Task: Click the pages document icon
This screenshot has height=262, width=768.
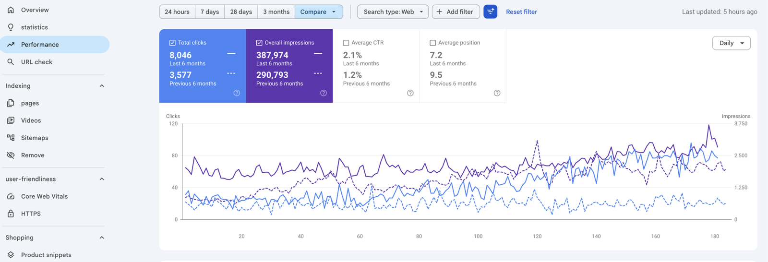Action: pos(11,103)
